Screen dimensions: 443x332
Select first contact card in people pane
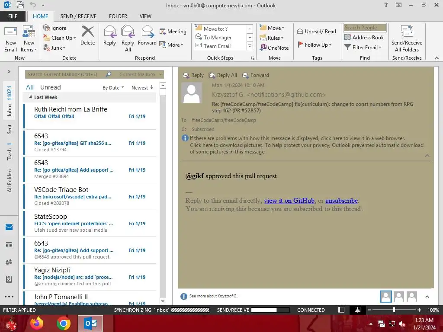(x=385, y=297)
